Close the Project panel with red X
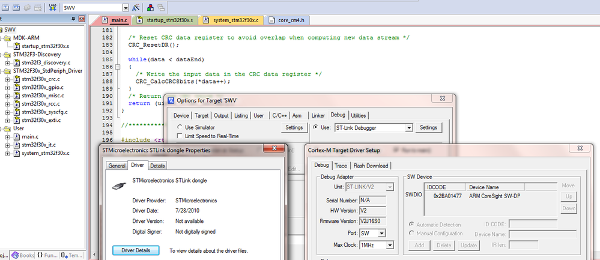 point(82,19)
